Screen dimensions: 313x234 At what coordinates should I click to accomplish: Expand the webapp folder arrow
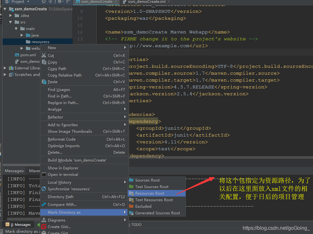22,48
